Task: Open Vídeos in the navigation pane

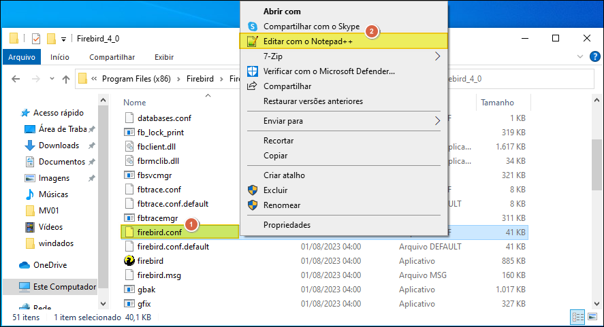Action: pos(50,227)
